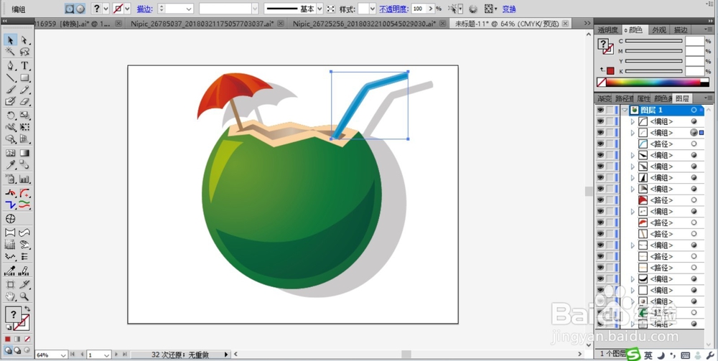Select the Direct Selection tool
Image resolution: width=718 pixels, height=361 pixels.
point(24,40)
